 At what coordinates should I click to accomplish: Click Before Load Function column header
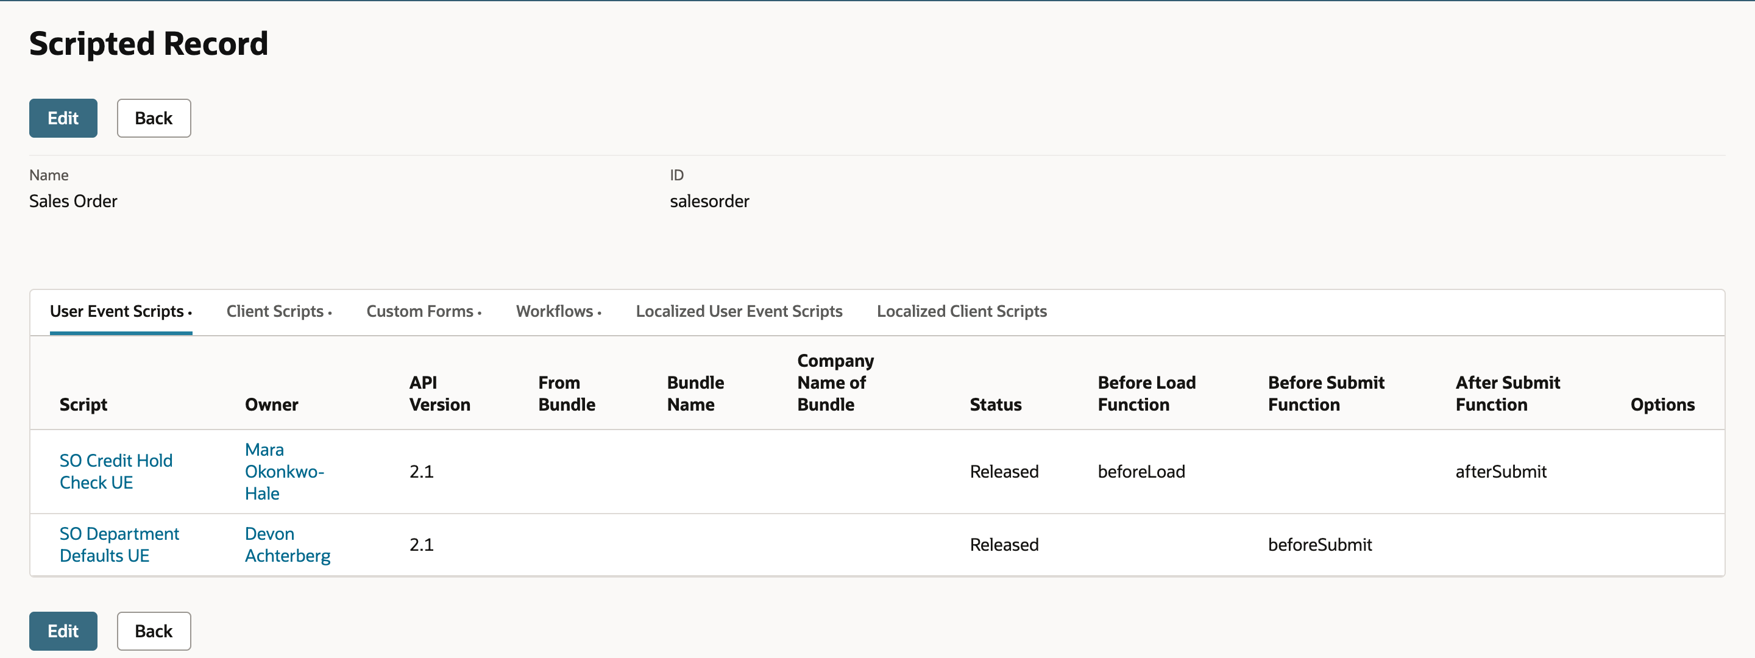(1147, 394)
